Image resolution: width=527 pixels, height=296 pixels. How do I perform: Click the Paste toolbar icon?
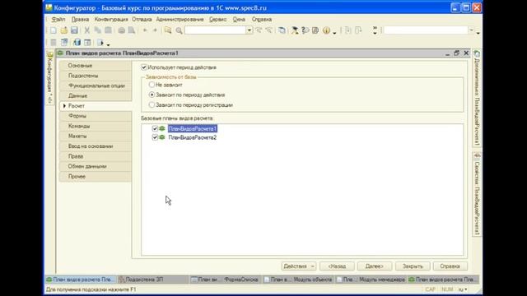pos(108,30)
